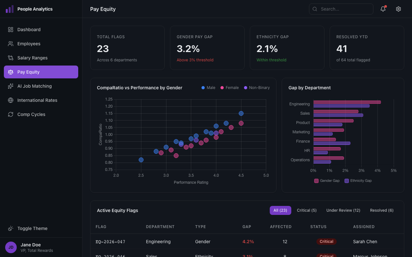Click the notification bell with alert badge

pyautogui.click(x=383, y=9)
